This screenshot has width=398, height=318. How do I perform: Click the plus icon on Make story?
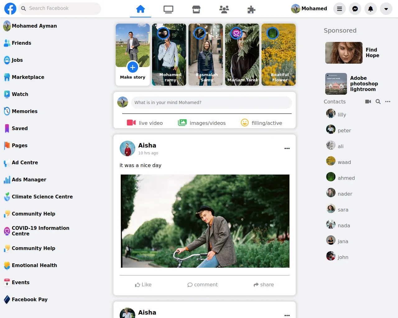click(x=133, y=67)
